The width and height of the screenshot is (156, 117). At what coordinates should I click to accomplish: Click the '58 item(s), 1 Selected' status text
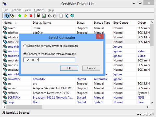(16, 113)
